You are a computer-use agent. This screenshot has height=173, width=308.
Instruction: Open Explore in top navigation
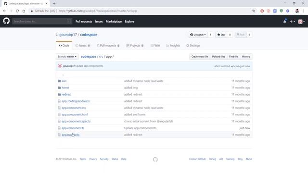[x=129, y=22]
